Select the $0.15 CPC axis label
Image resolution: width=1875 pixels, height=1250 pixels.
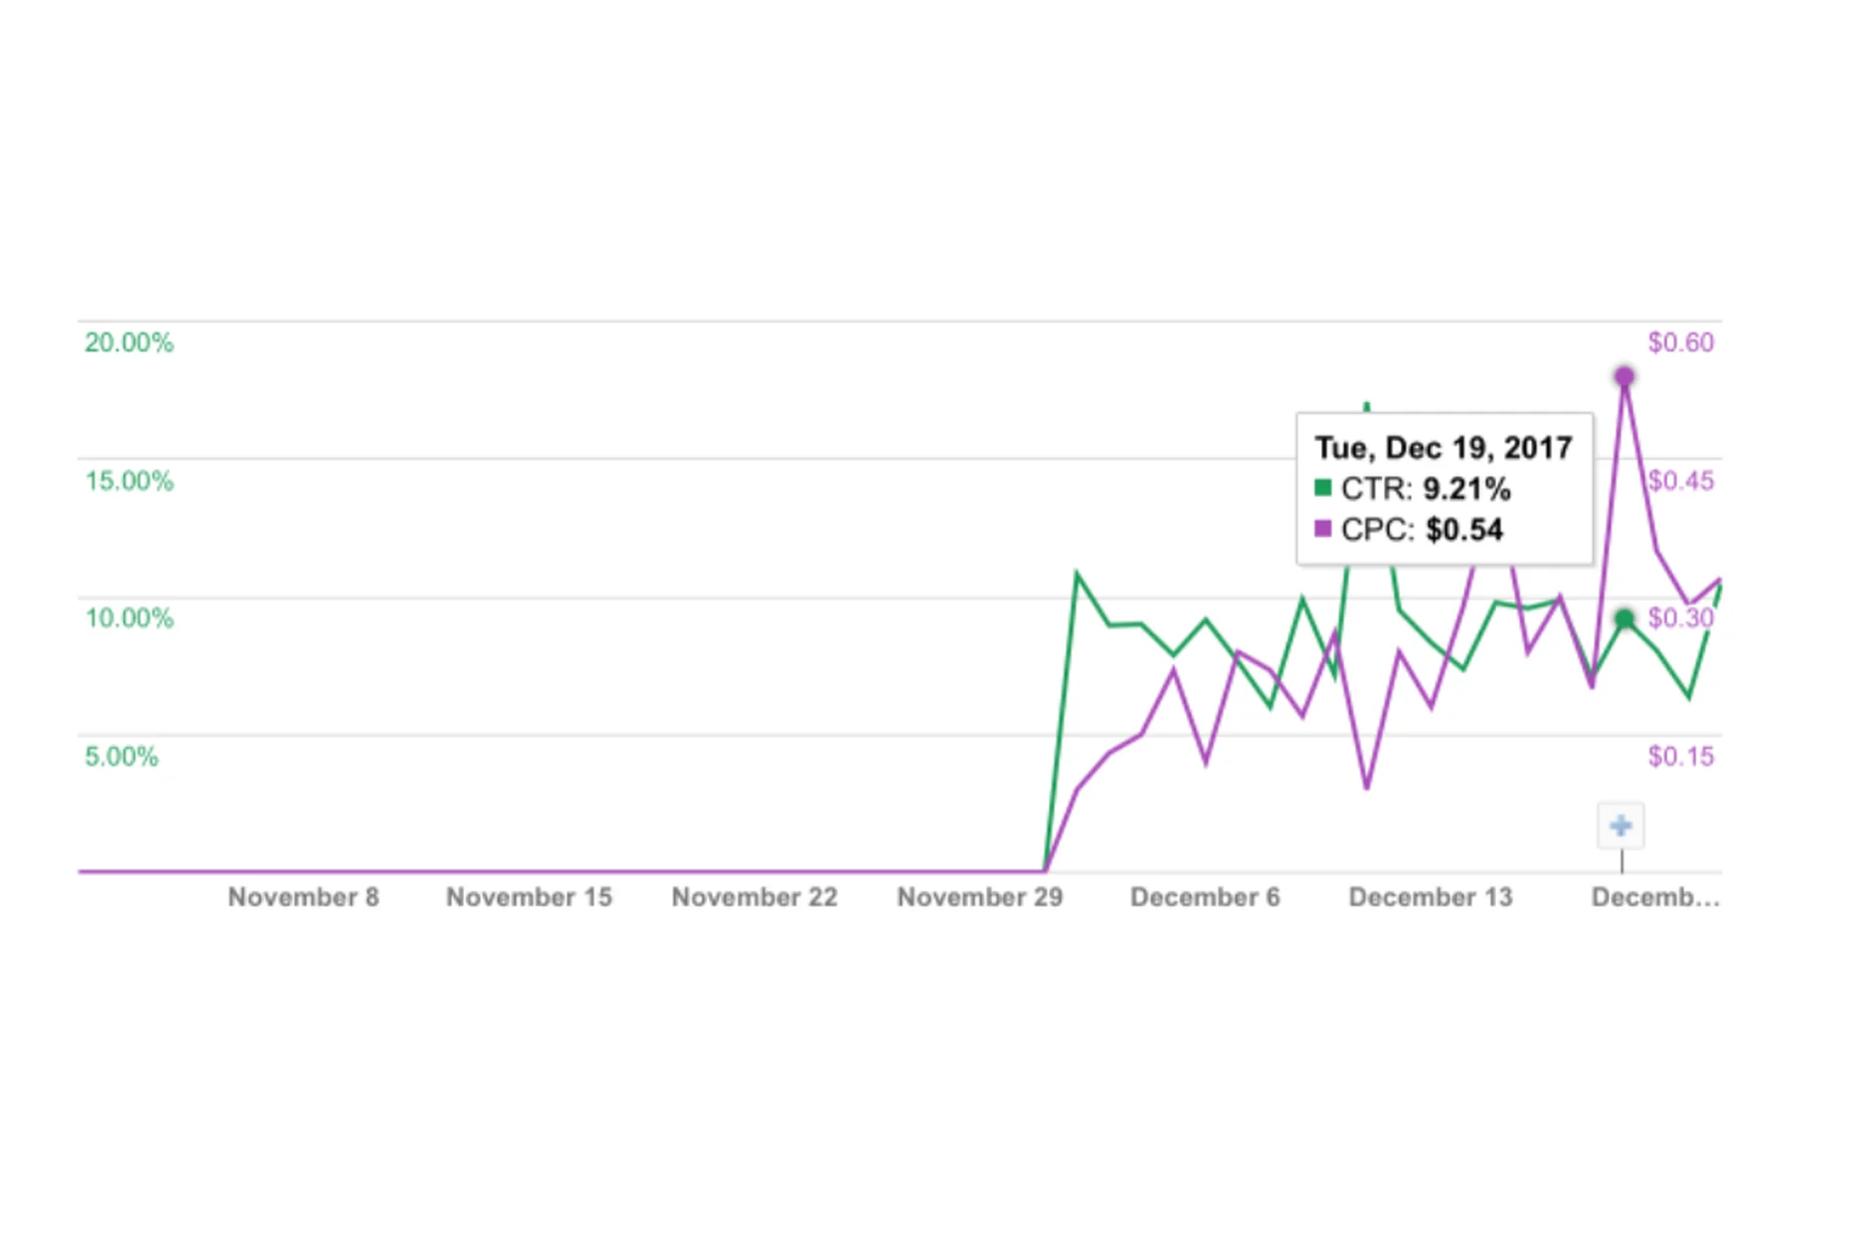pyautogui.click(x=1681, y=756)
